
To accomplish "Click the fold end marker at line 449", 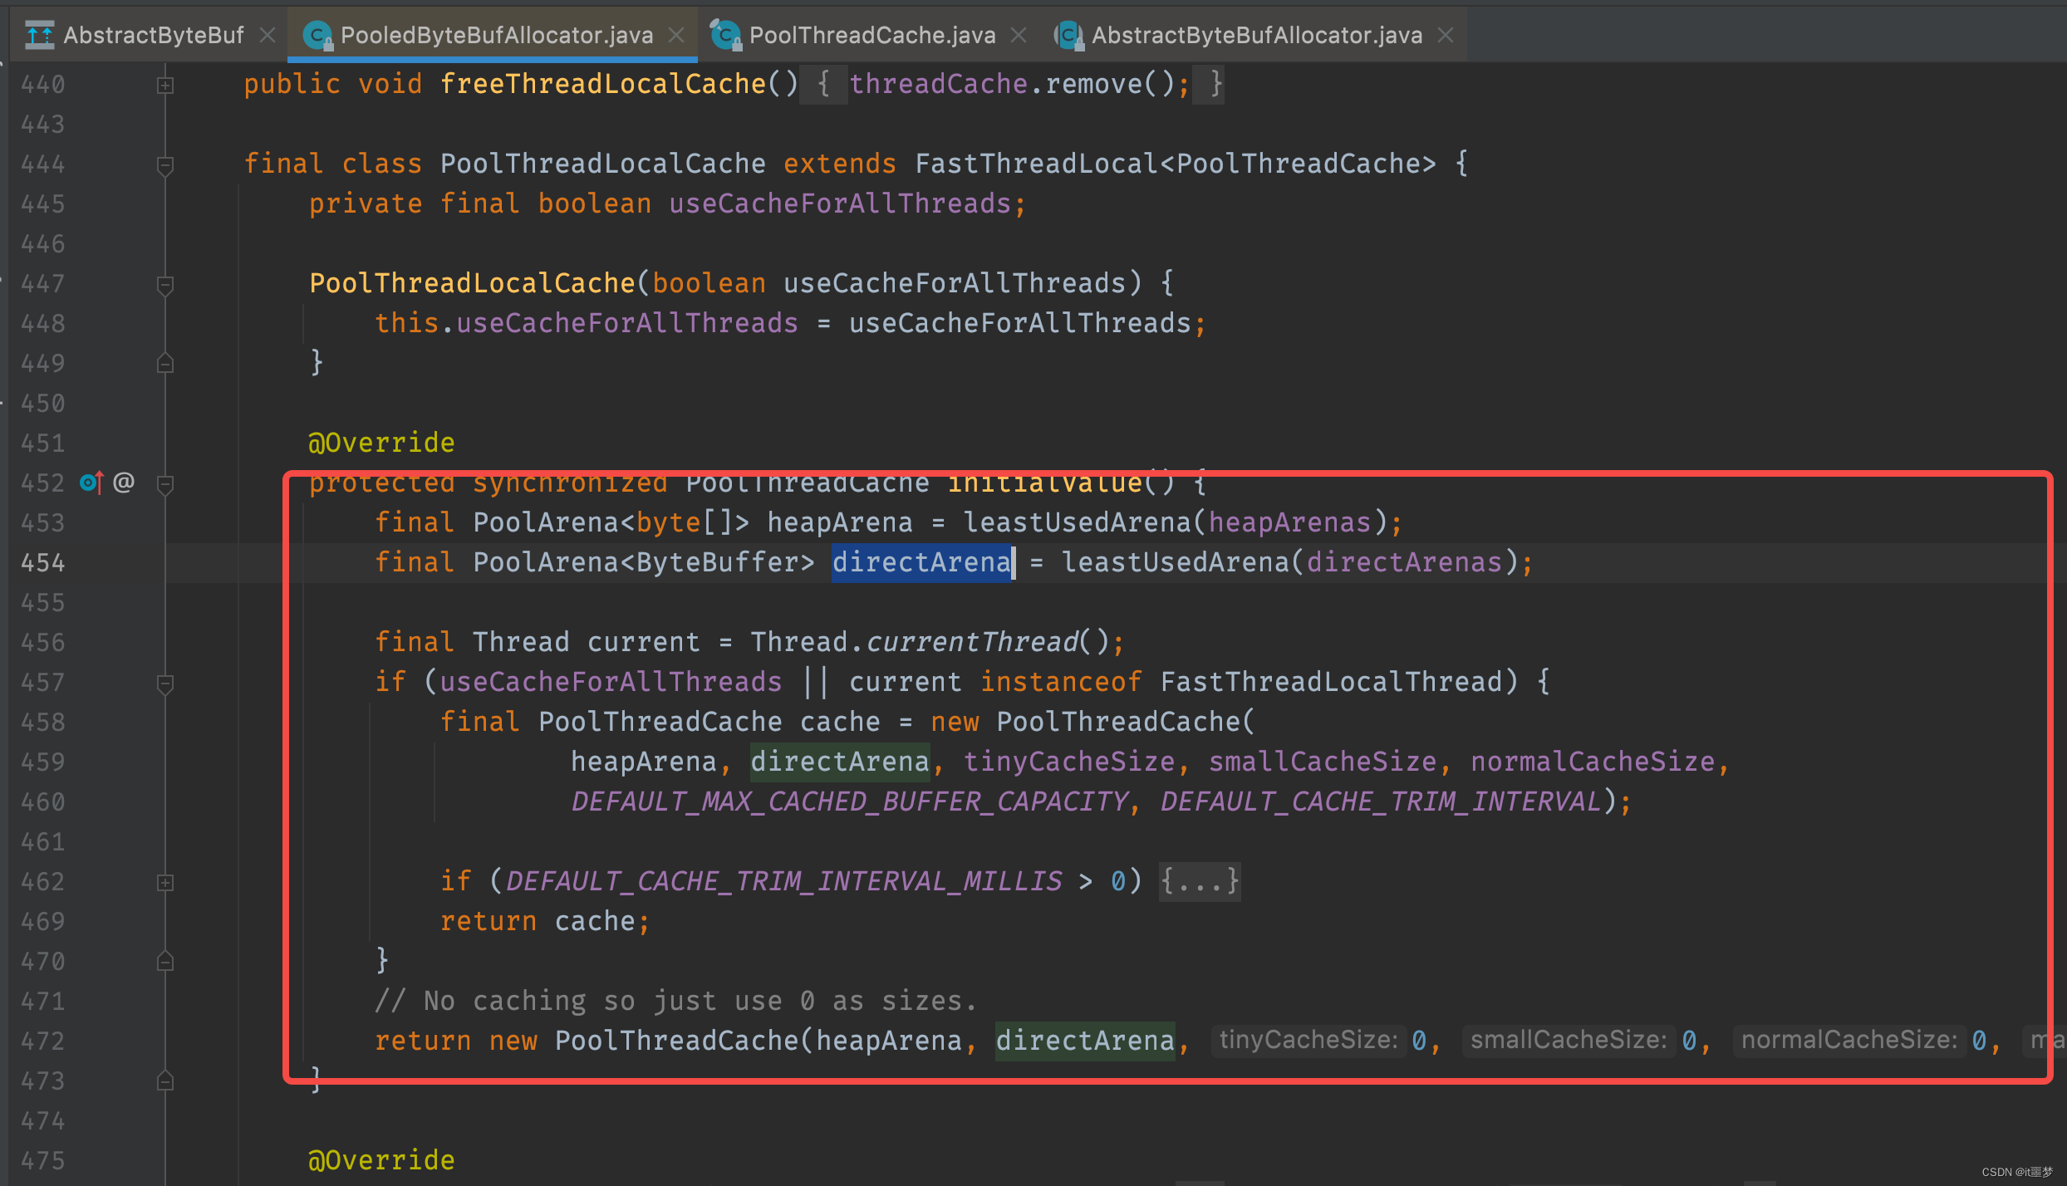I will [x=165, y=364].
